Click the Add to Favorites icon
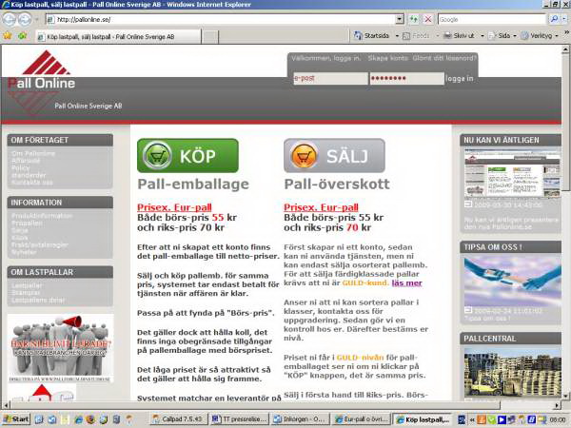Viewport: 571px width, 428px height. pyautogui.click(x=23, y=36)
